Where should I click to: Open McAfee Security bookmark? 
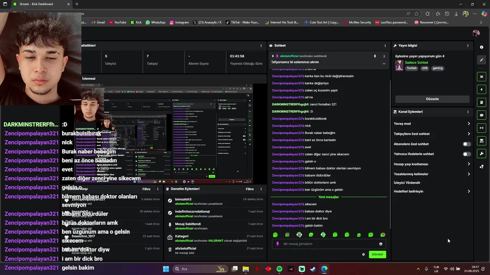pos(357,23)
